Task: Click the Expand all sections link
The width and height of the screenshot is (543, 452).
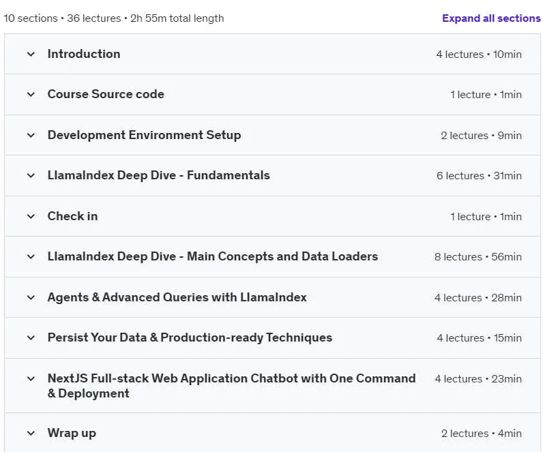Action: 491,18
